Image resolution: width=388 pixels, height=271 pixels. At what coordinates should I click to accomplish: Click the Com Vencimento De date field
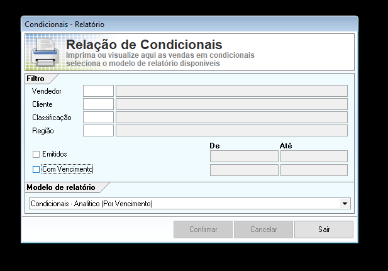click(x=244, y=170)
